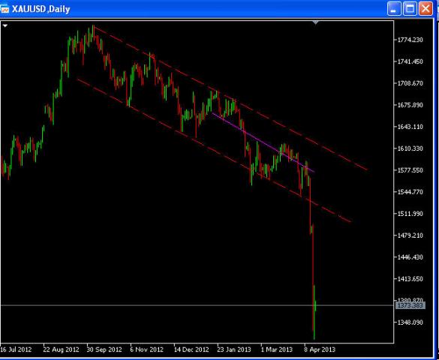
Task: Expand the white one-click trading arrow
Action: click(5, 25)
